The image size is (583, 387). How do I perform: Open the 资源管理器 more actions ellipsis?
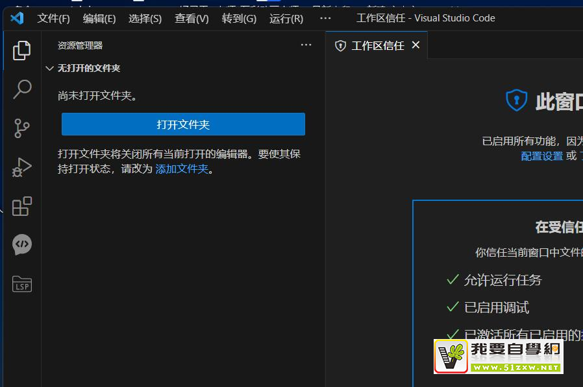306,45
